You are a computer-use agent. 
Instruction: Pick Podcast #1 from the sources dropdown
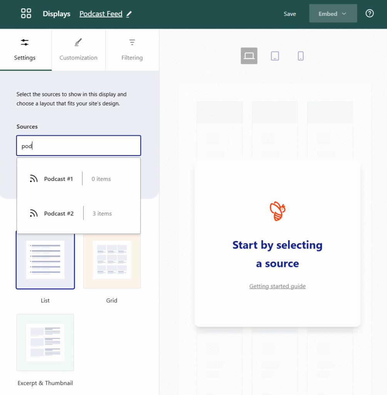59,179
